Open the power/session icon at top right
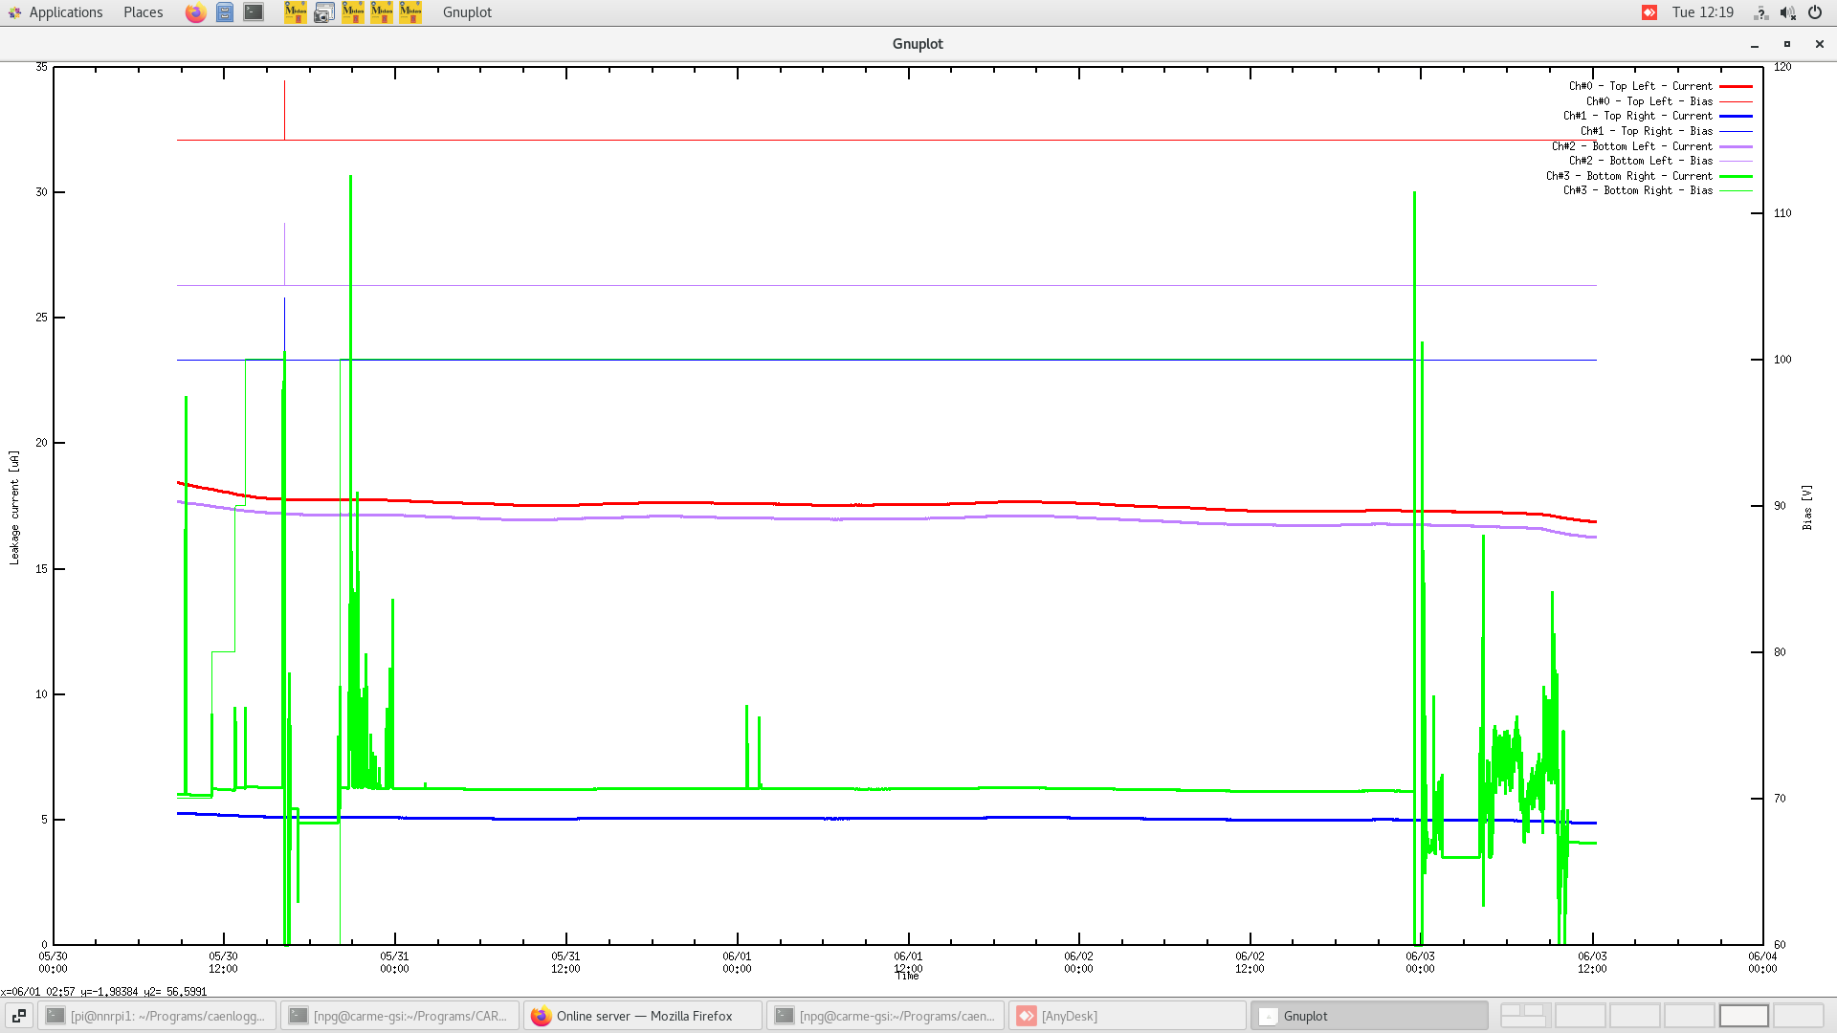Image resolution: width=1837 pixels, height=1033 pixels. point(1814,12)
